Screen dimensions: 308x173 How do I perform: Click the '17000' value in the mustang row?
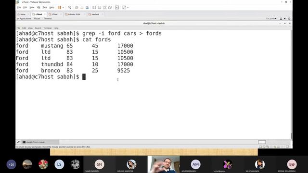(x=125, y=46)
